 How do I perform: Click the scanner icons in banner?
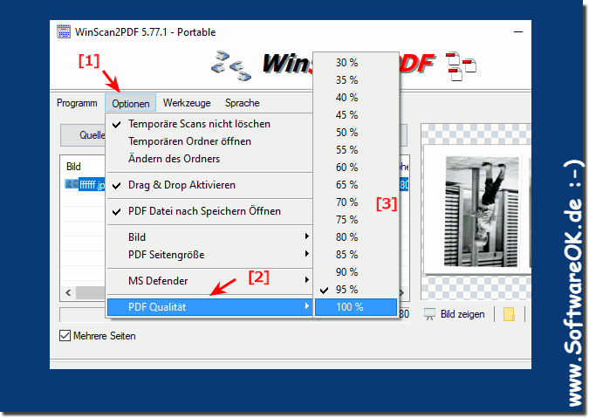point(230,65)
